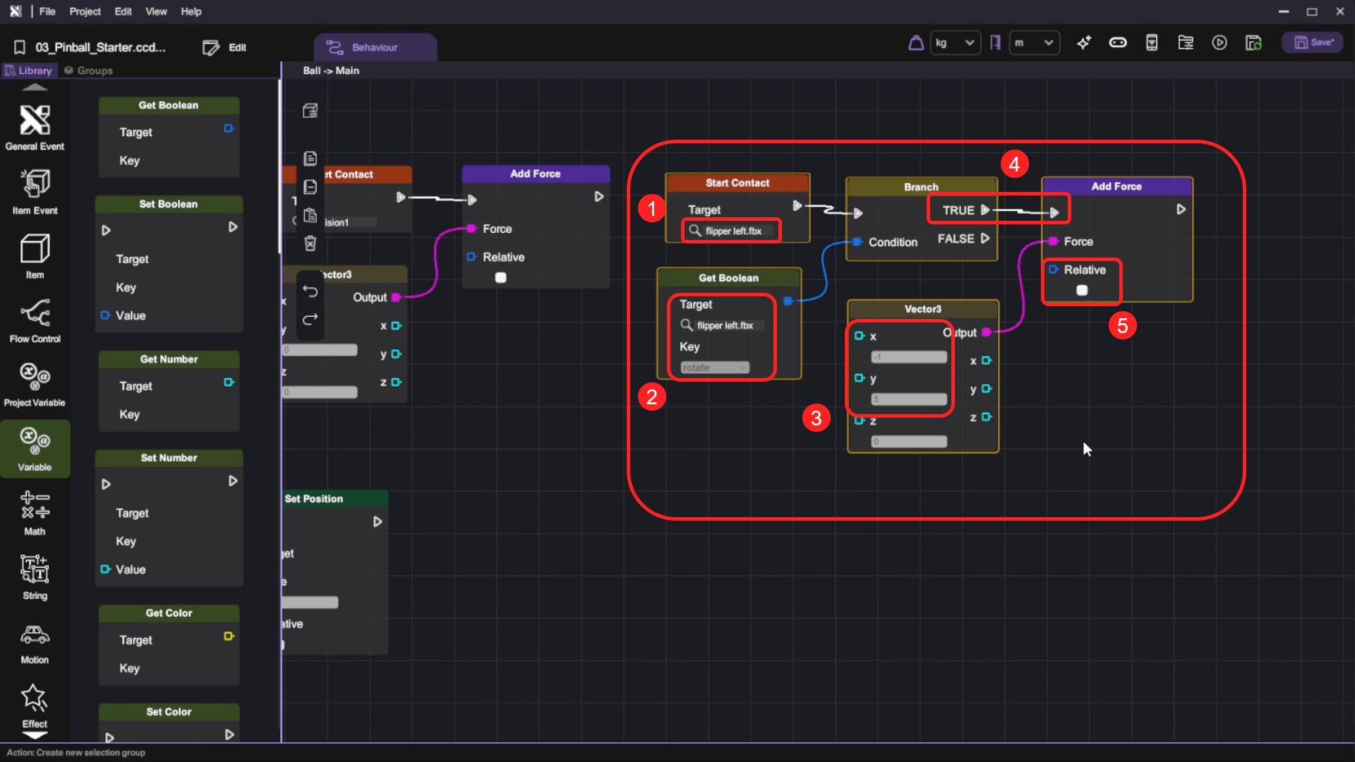Click the play preview icon in top toolbar
Image resolution: width=1355 pixels, height=762 pixels.
pyautogui.click(x=1219, y=43)
